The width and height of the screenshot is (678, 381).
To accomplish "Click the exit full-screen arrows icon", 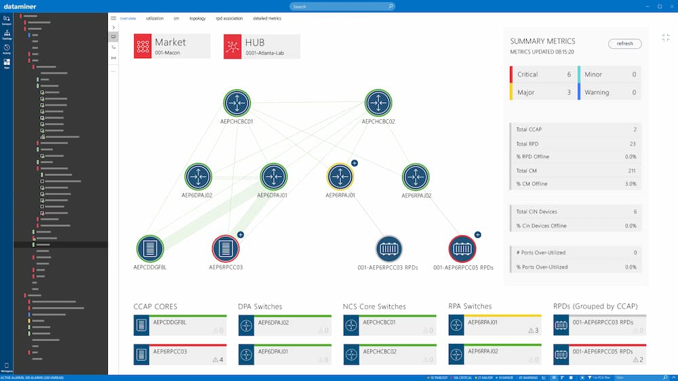I will [x=666, y=38].
